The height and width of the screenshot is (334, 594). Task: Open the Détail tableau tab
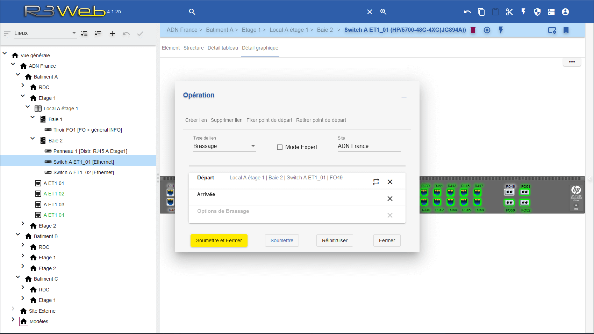223,48
